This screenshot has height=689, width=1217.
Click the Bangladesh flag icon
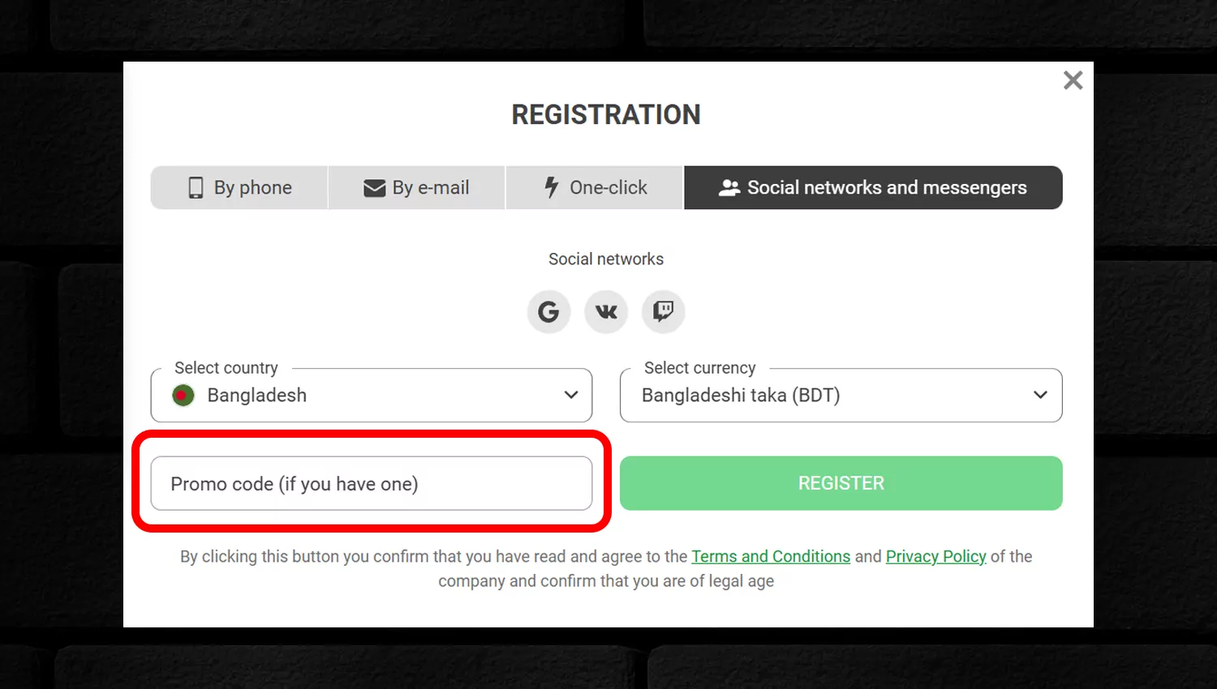point(183,395)
